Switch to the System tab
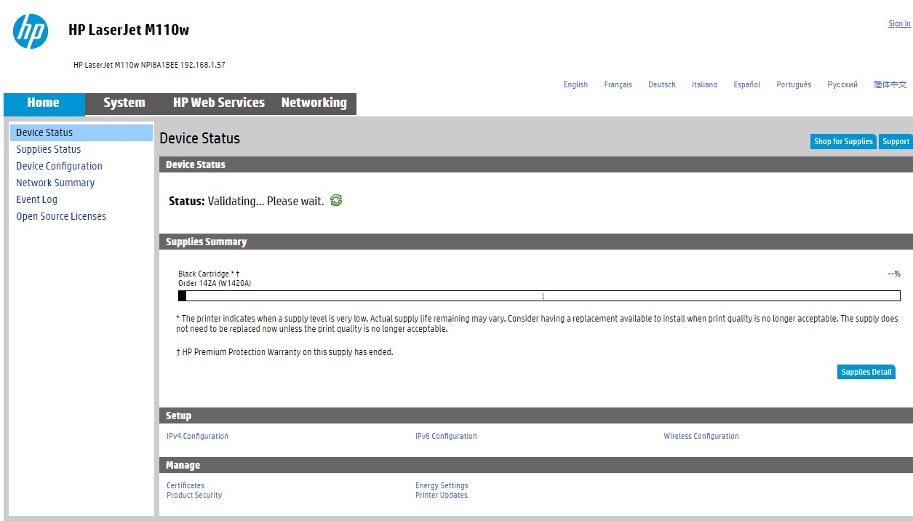This screenshot has width=913, height=521. point(124,103)
